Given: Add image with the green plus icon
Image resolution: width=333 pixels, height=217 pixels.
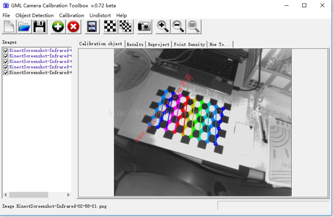Looking at the screenshot, I should click(58, 27).
